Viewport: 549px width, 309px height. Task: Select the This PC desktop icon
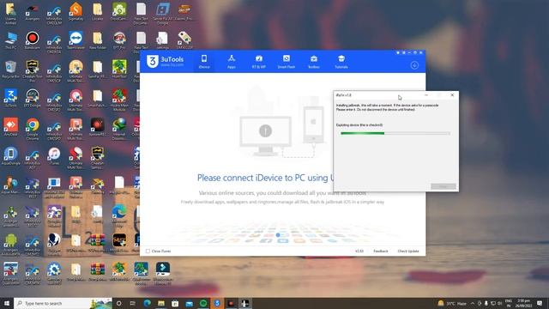[10, 40]
